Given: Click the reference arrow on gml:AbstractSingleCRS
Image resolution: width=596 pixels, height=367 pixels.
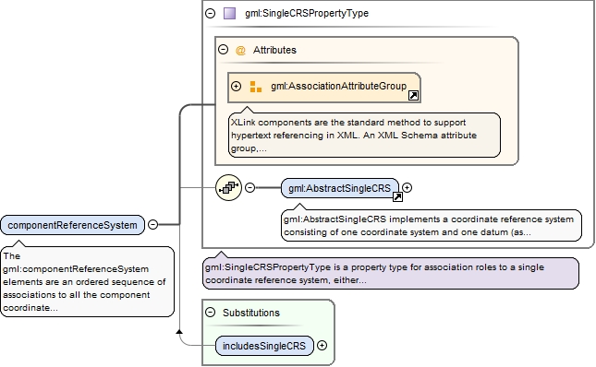Looking at the screenshot, I should pos(397,196).
